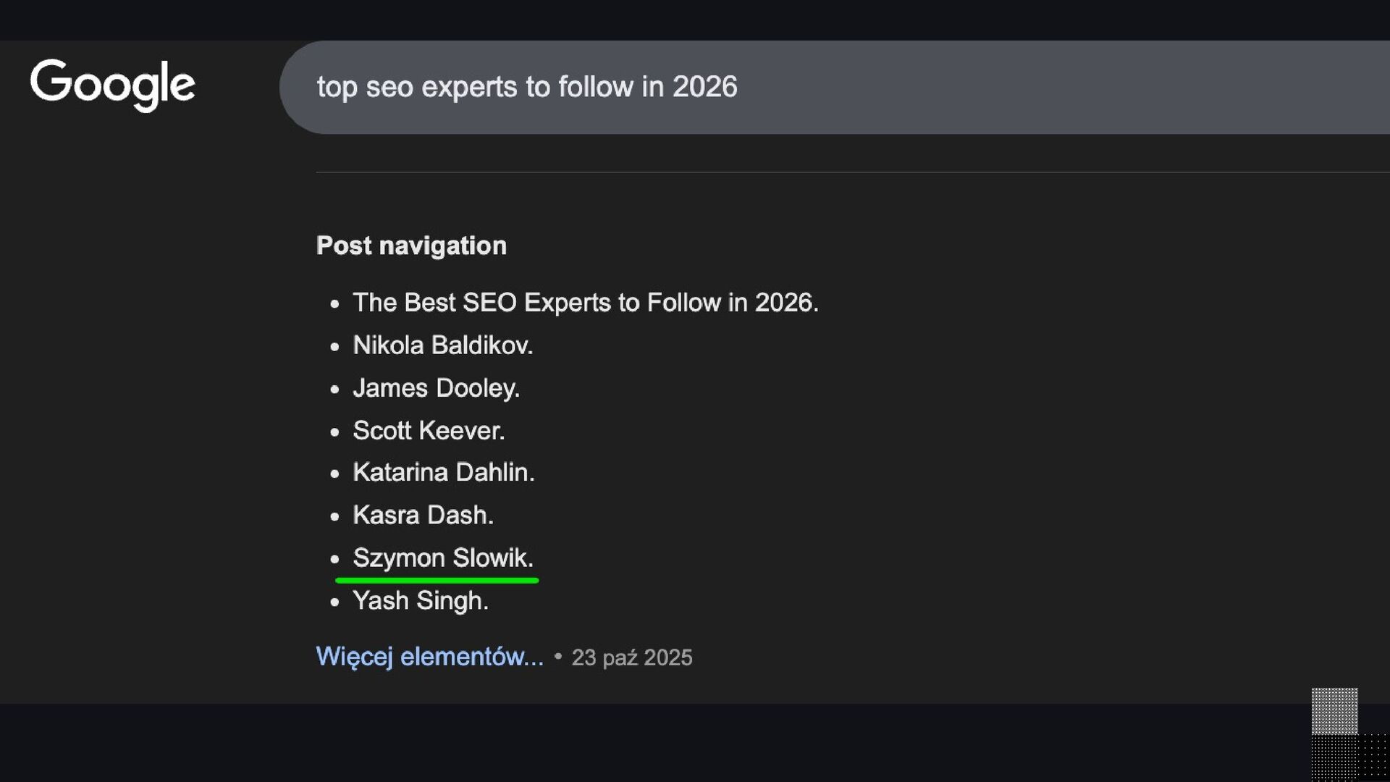Select the Katarina Dahlin entry
This screenshot has width=1390, height=782.
(x=443, y=472)
